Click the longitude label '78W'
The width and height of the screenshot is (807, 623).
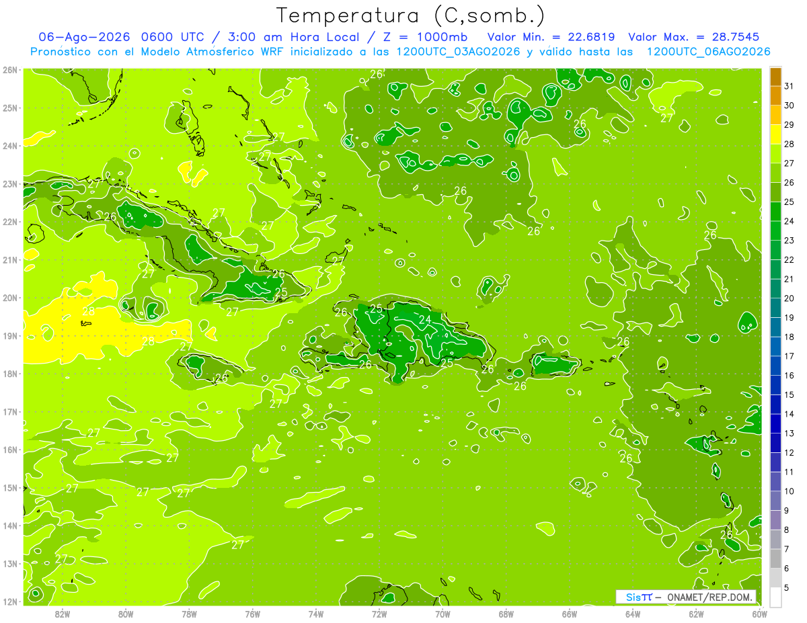189,613
